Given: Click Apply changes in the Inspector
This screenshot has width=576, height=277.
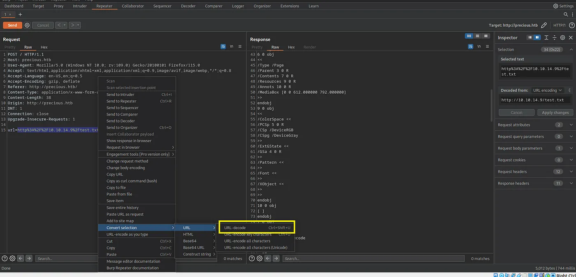Looking at the screenshot, I should 555,113.
